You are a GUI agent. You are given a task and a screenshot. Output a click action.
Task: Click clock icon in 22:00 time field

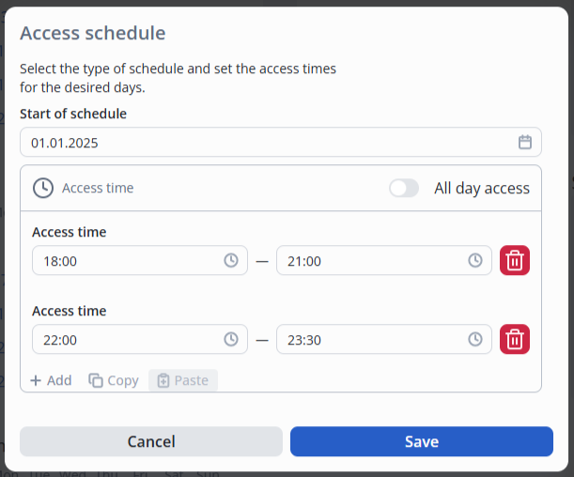pyautogui.click(x=231, y=340)
